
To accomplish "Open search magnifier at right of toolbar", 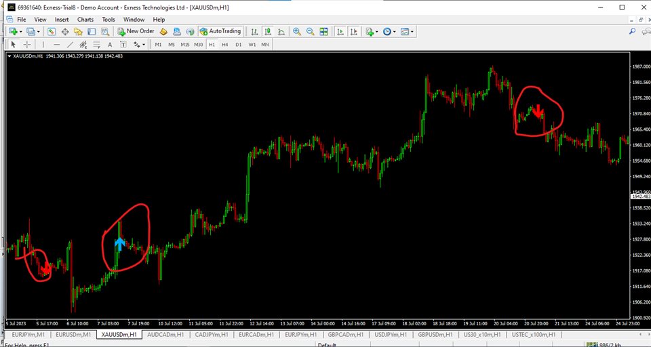I will [632, 31].
